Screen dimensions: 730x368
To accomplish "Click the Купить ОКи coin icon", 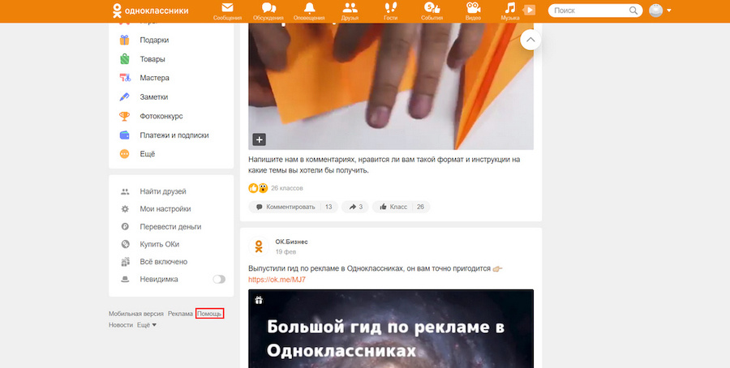I will click(x=125, y=244).
